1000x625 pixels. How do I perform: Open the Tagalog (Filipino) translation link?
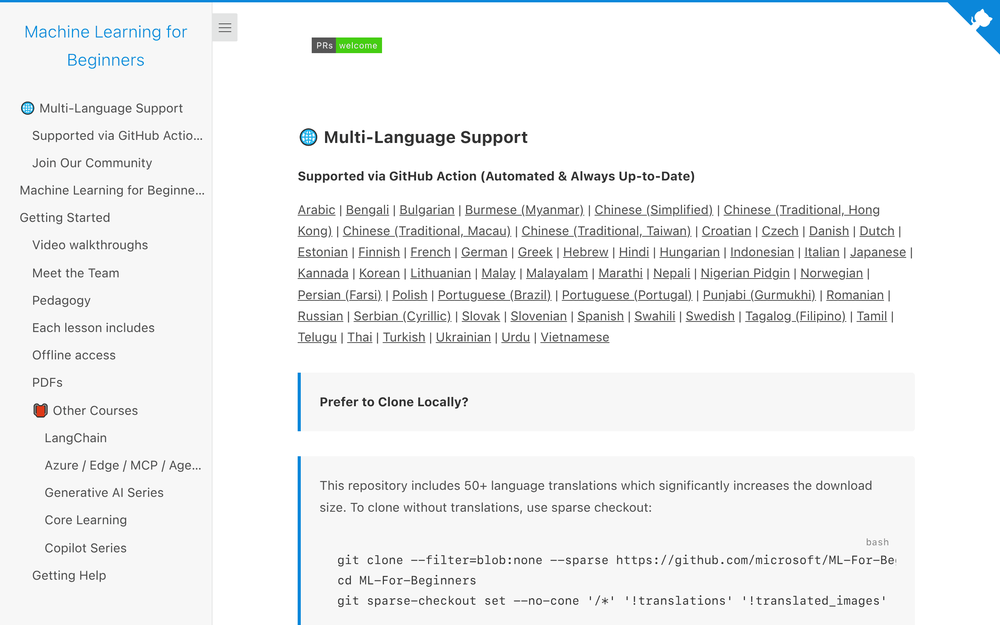[x=795, y=316]
